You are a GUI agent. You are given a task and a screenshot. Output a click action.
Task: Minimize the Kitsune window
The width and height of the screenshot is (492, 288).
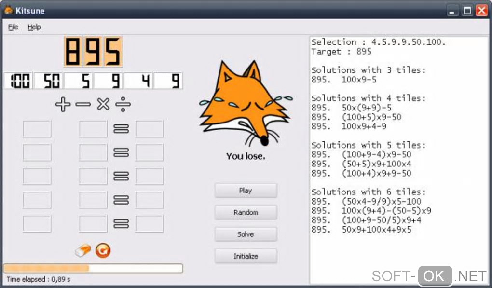(452, 11)
